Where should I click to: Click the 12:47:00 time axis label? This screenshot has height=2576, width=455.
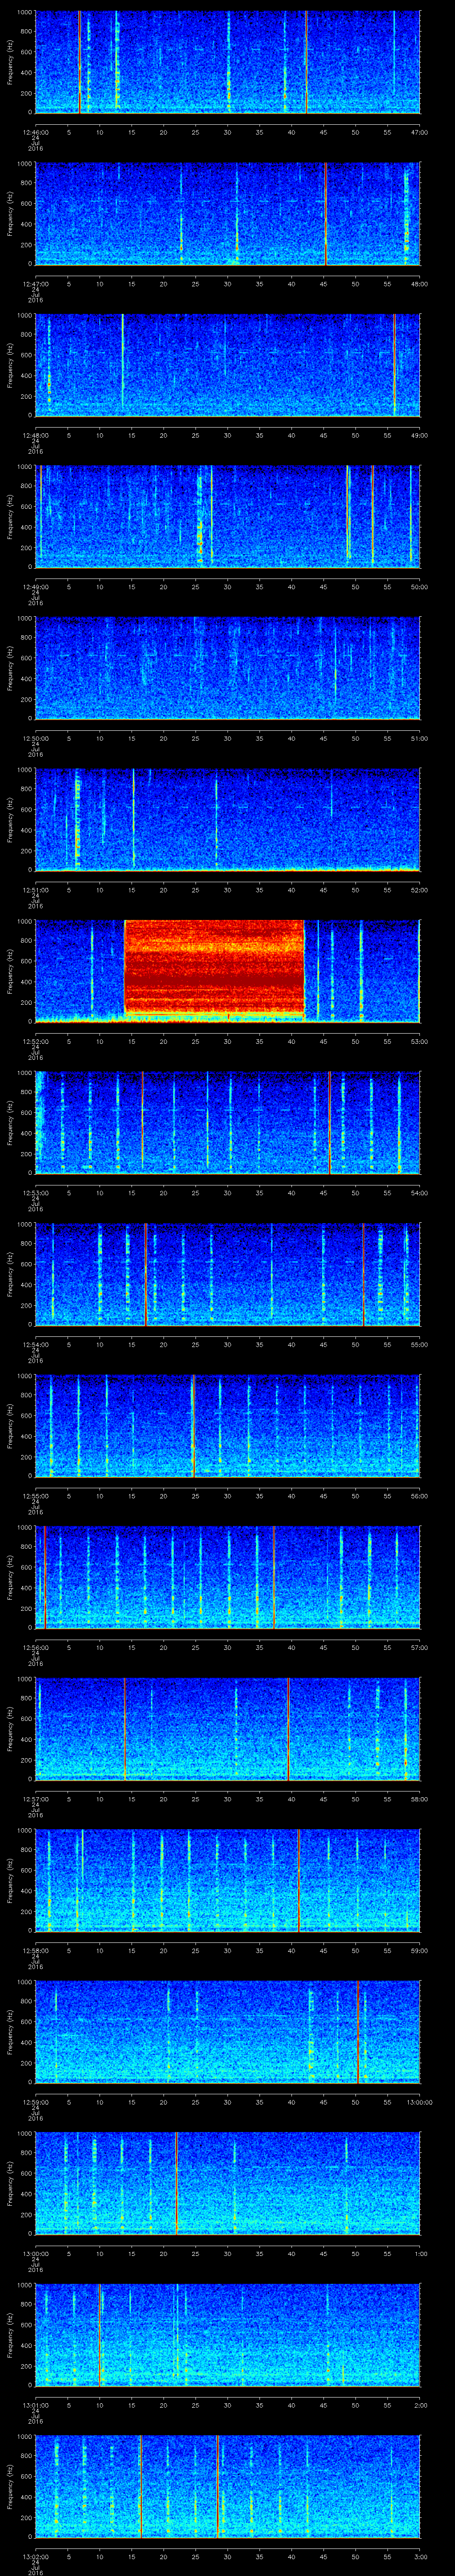click(36, 284)
